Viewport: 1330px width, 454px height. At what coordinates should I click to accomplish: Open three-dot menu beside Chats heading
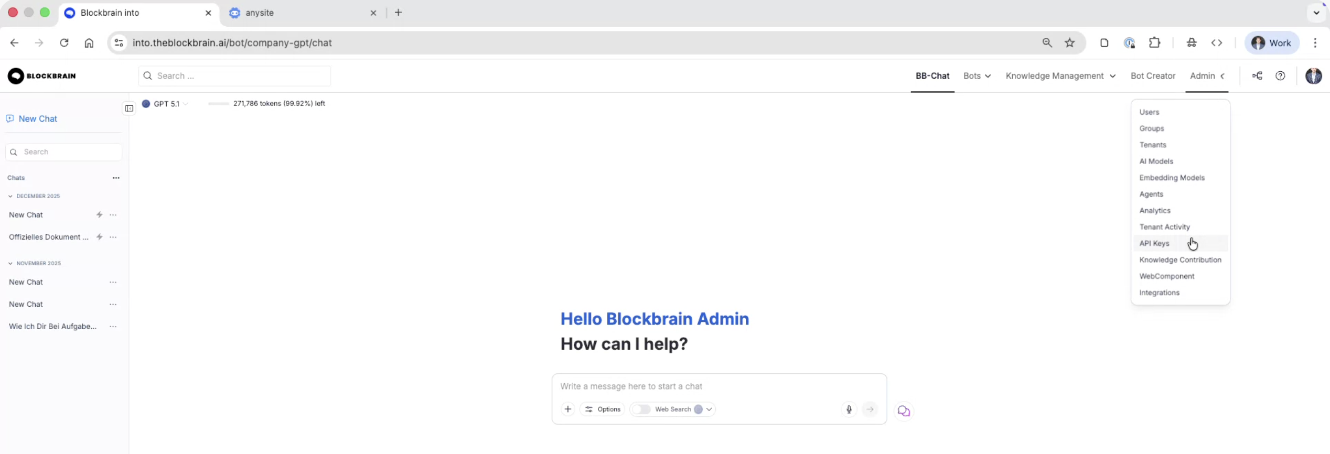(x=116, y=178)
